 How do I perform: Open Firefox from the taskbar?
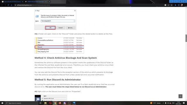pyautogui.click(x=60, y=103)
